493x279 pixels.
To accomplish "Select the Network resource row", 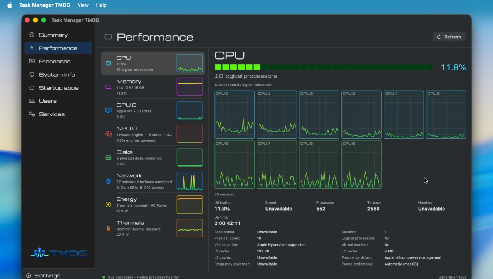I will 153,181.
